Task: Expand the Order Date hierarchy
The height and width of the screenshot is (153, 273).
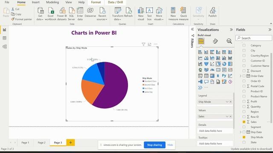Action: coord(241,76)
